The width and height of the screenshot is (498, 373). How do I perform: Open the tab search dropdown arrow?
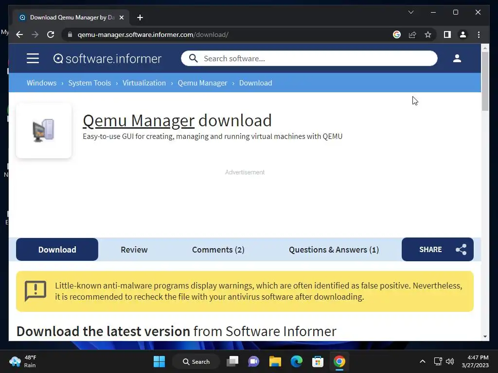(410, 12)
